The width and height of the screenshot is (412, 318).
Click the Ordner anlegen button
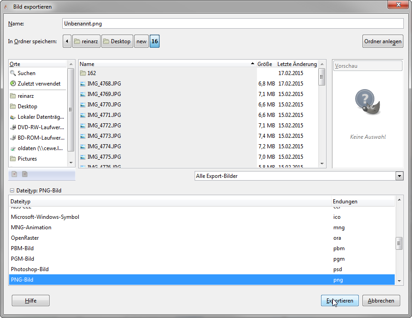point(383,41)
